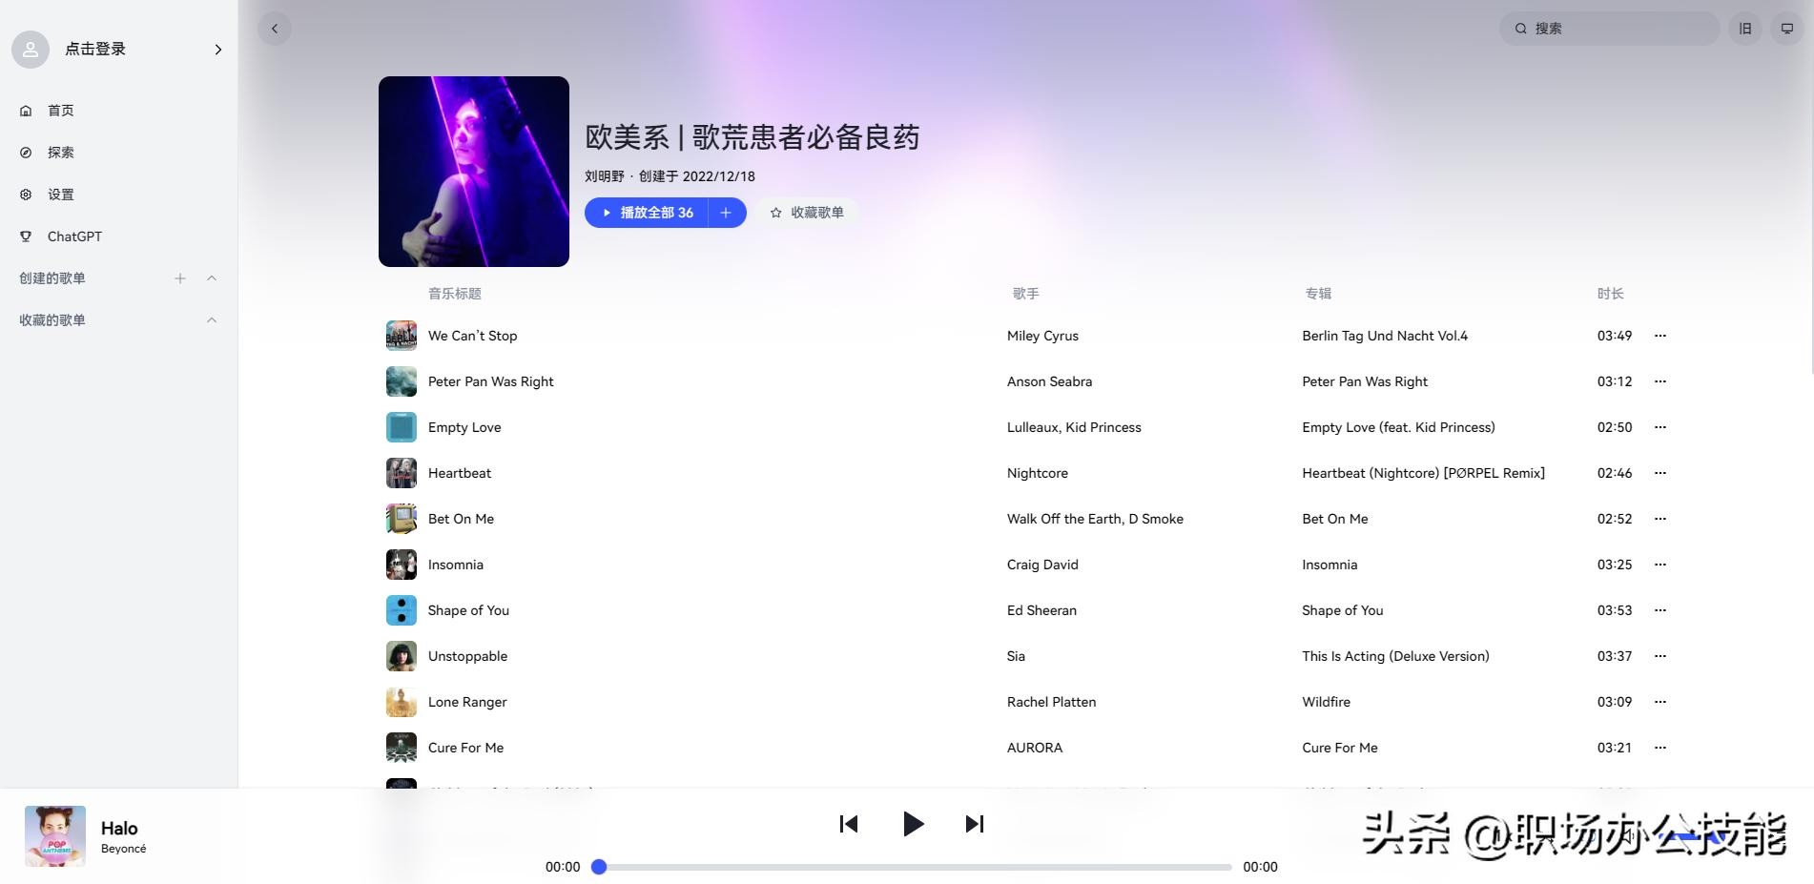Collapse the favorited playlists section
The image size is (1814, 884).
click(212, 320)
